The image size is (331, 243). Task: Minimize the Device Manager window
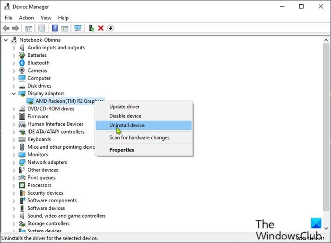[x=282, y=7]
